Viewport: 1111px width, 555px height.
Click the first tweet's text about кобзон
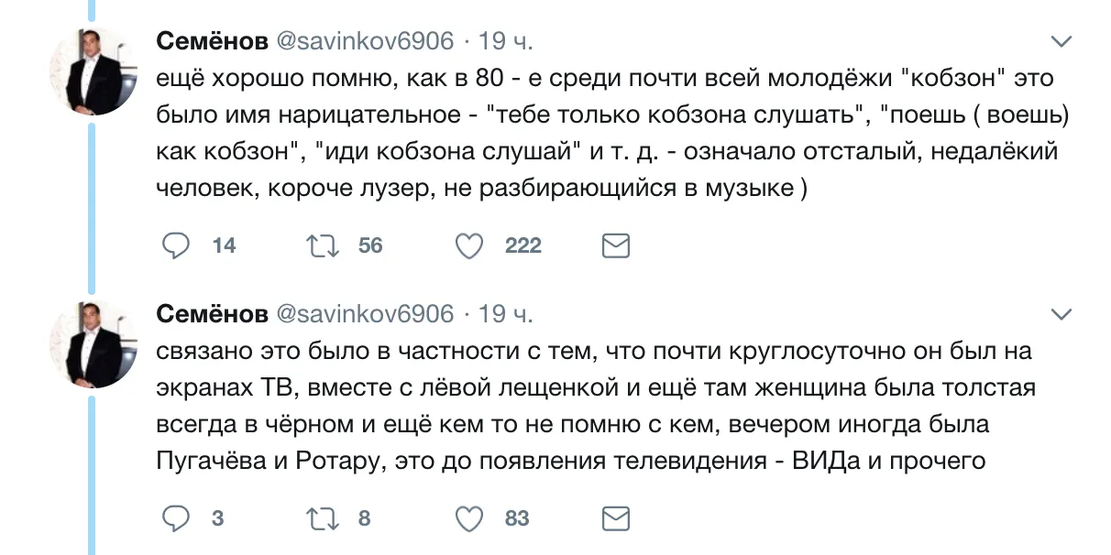click(x=605, y=134)
